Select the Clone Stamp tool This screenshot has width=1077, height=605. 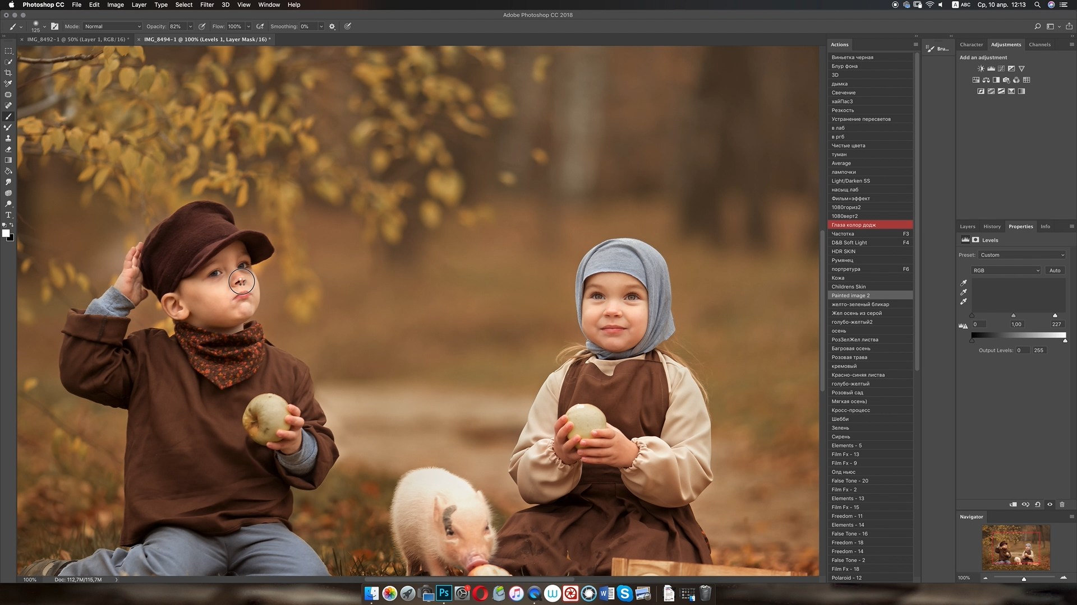pyautogui.click(x=8, y=138)
